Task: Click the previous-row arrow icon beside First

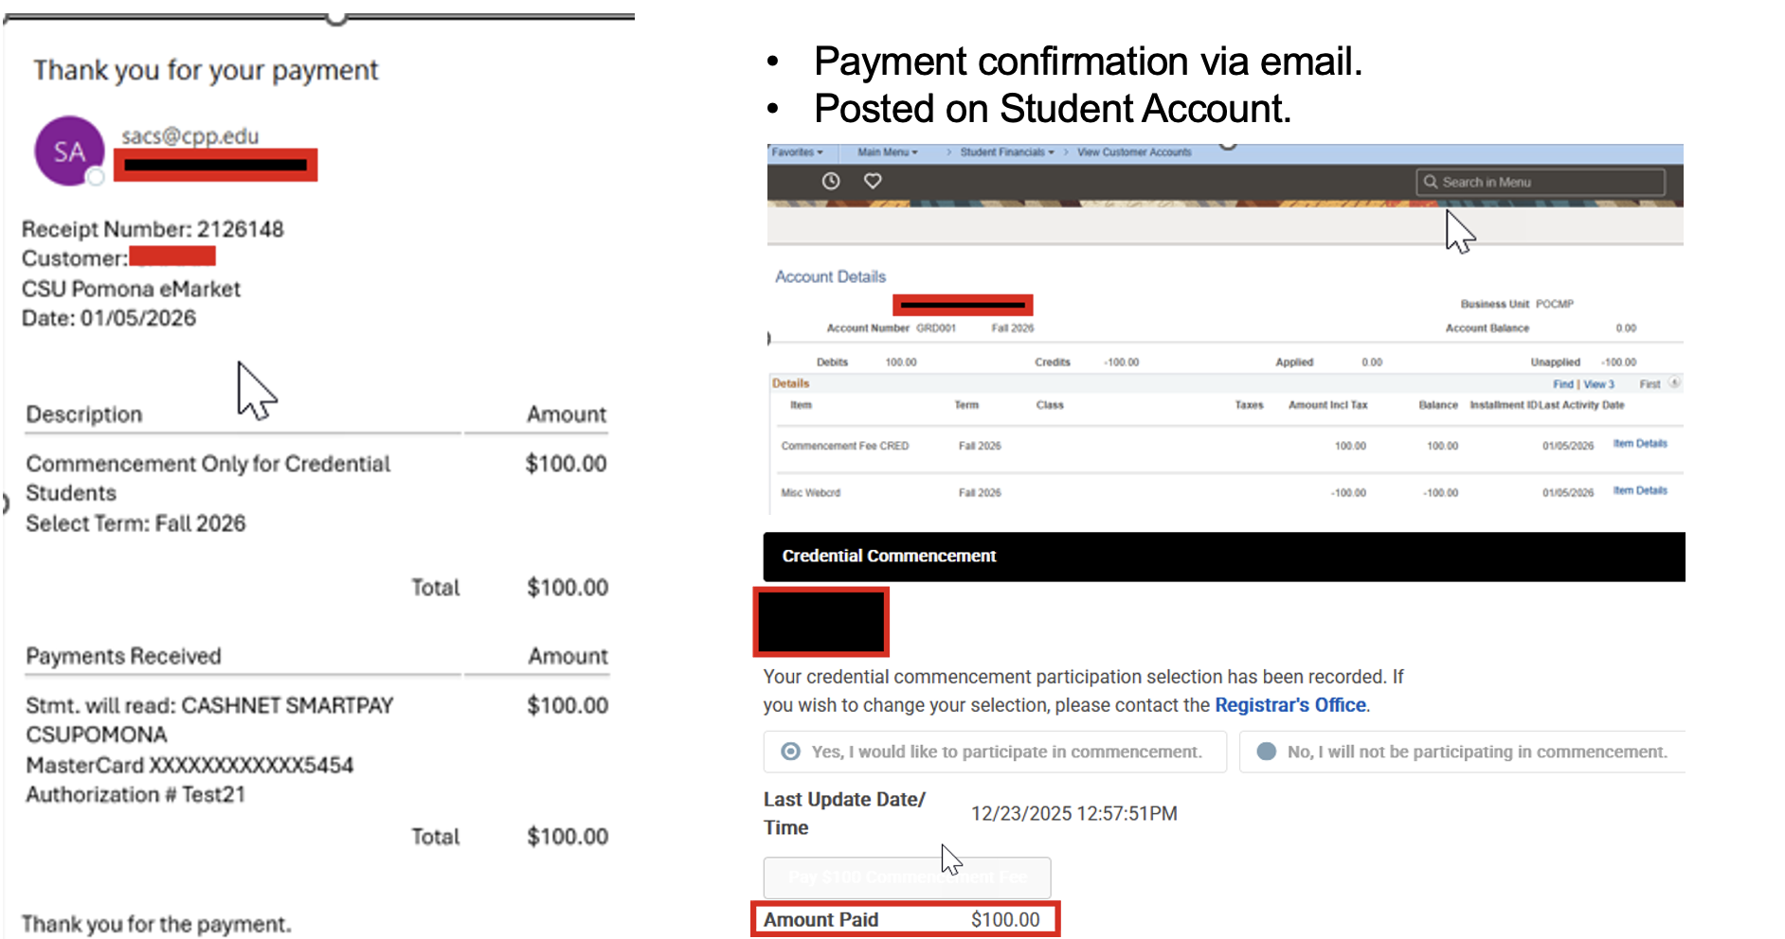Action: (1674, 383)
